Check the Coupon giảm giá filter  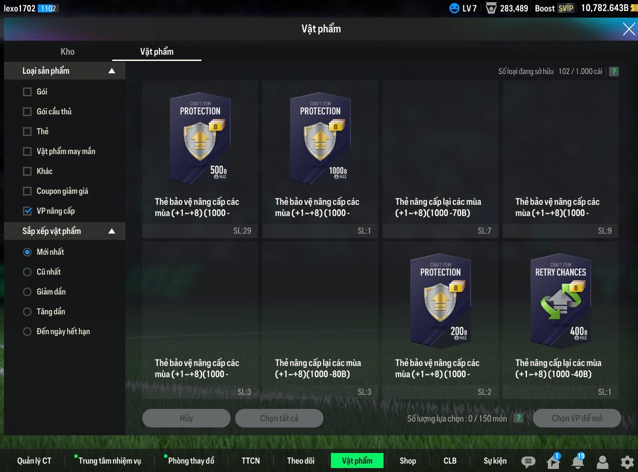pos(27,191)
